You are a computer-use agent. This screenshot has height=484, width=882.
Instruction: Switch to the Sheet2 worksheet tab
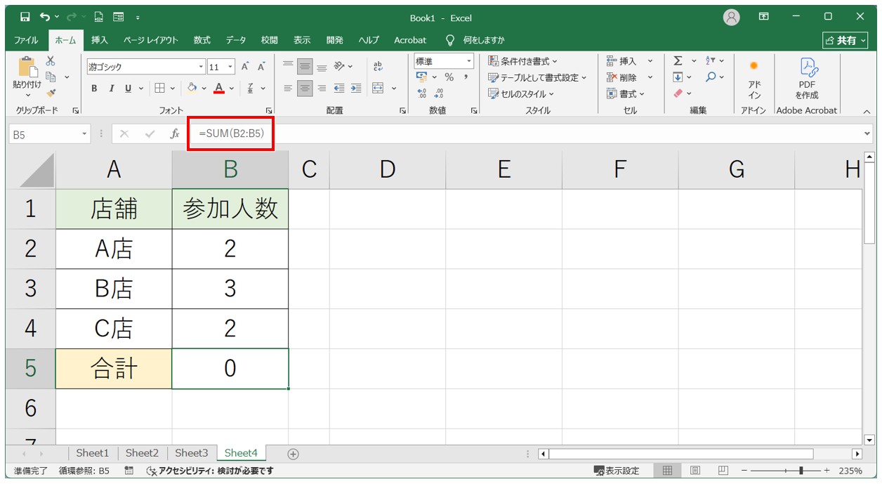[x=143, y=453]
